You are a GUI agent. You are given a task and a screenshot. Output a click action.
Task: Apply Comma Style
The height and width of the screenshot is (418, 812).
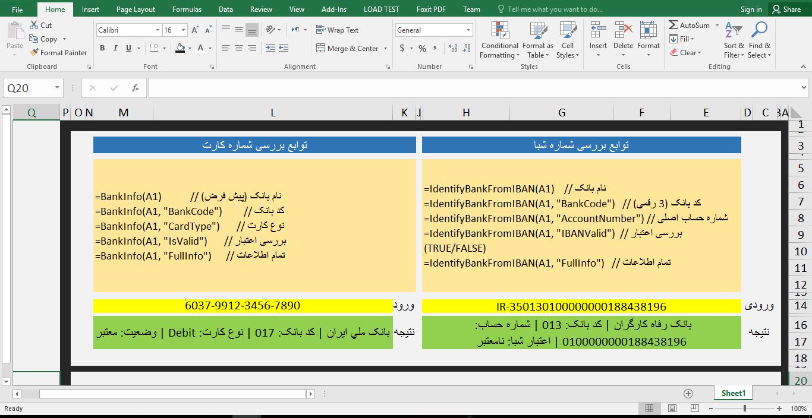pyautogui.click(x=436, y=48)
